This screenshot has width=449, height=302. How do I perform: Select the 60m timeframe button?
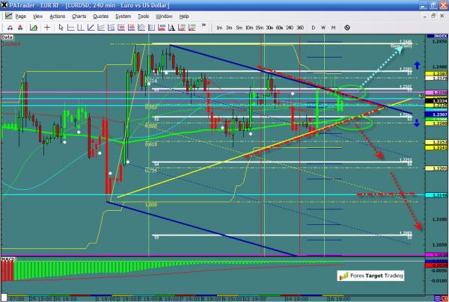click(278, 28)
